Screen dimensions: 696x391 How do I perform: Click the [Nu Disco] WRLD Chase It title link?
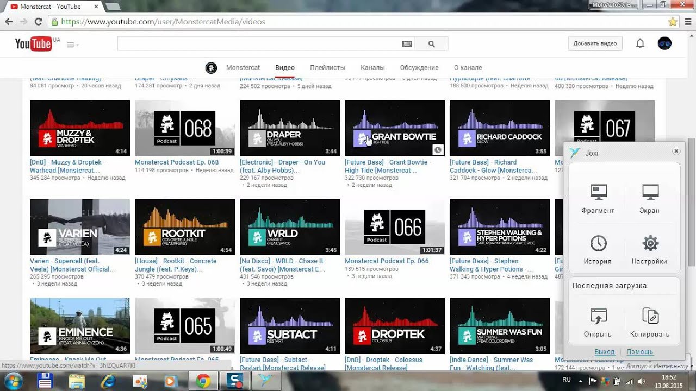pyautogui.click(x=282, y=265)
